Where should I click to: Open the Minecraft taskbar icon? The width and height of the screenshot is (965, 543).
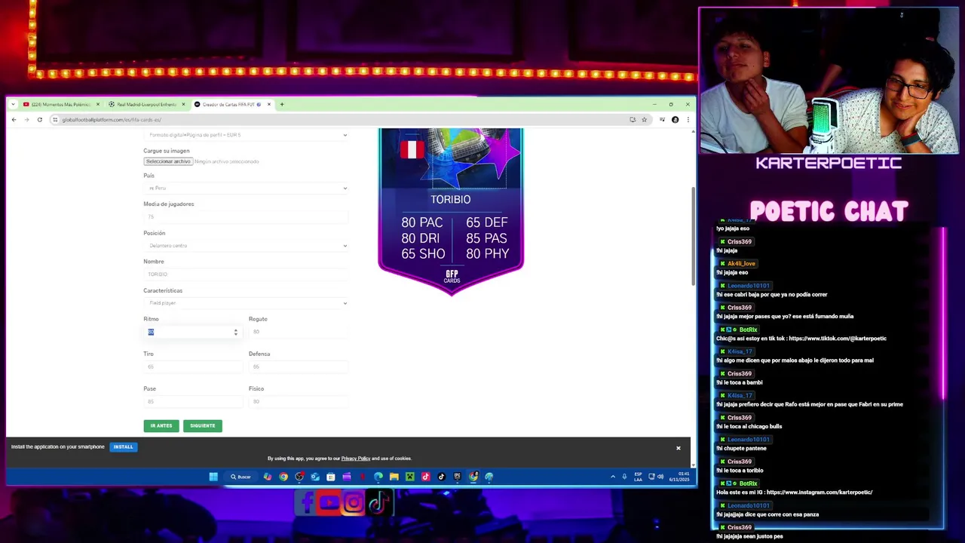point(410,477)
